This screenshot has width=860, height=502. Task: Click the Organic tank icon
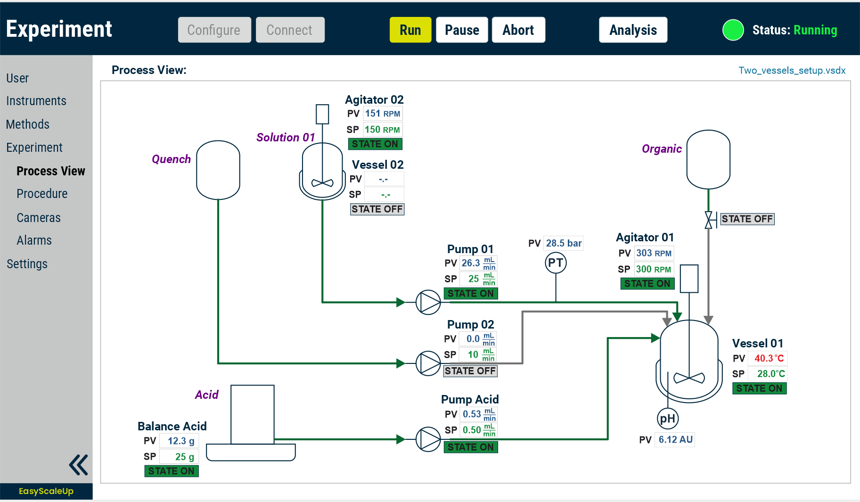[708, 160]
